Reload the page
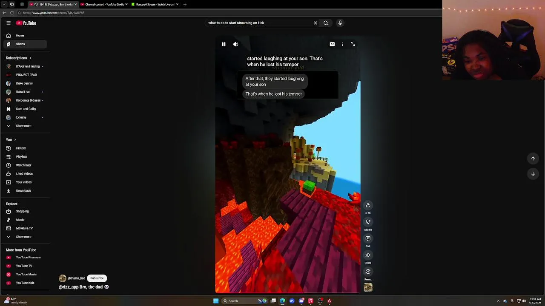545x306 pixels. 12,13
